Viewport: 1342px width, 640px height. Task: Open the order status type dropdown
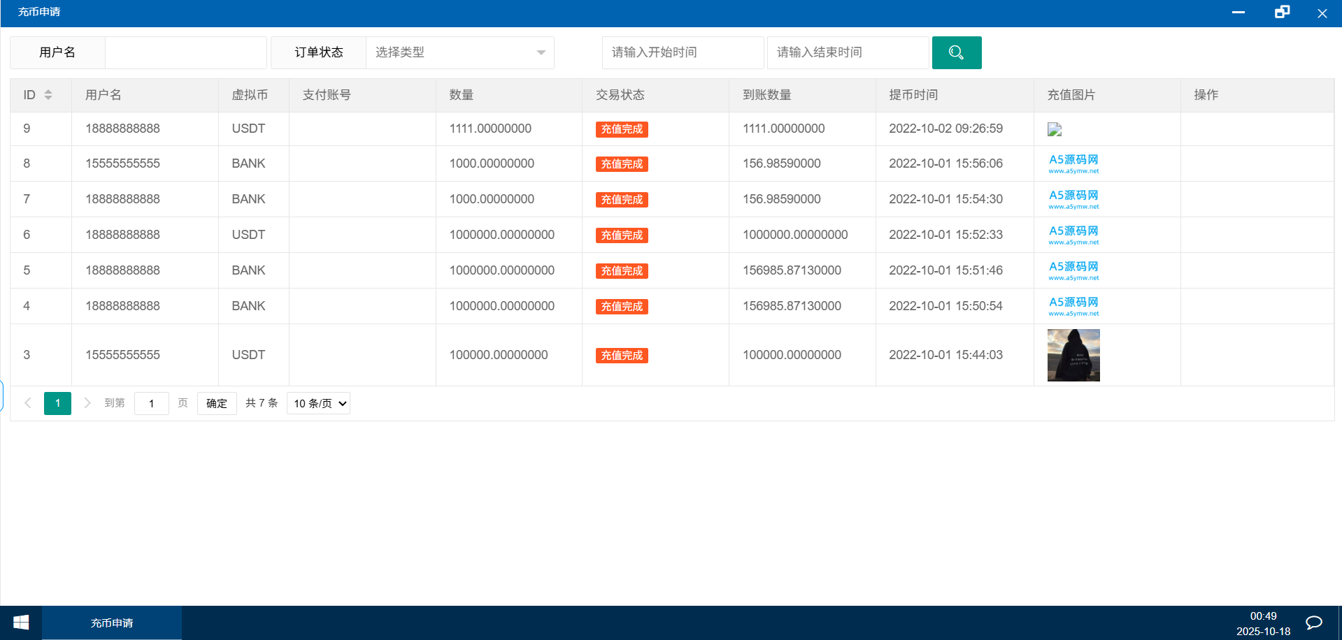tap(459, 52)
